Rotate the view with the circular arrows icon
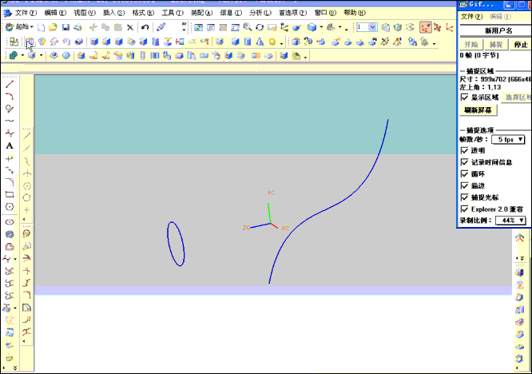The height and width of the screenshot is (374, 532). [x=260, y=27]
